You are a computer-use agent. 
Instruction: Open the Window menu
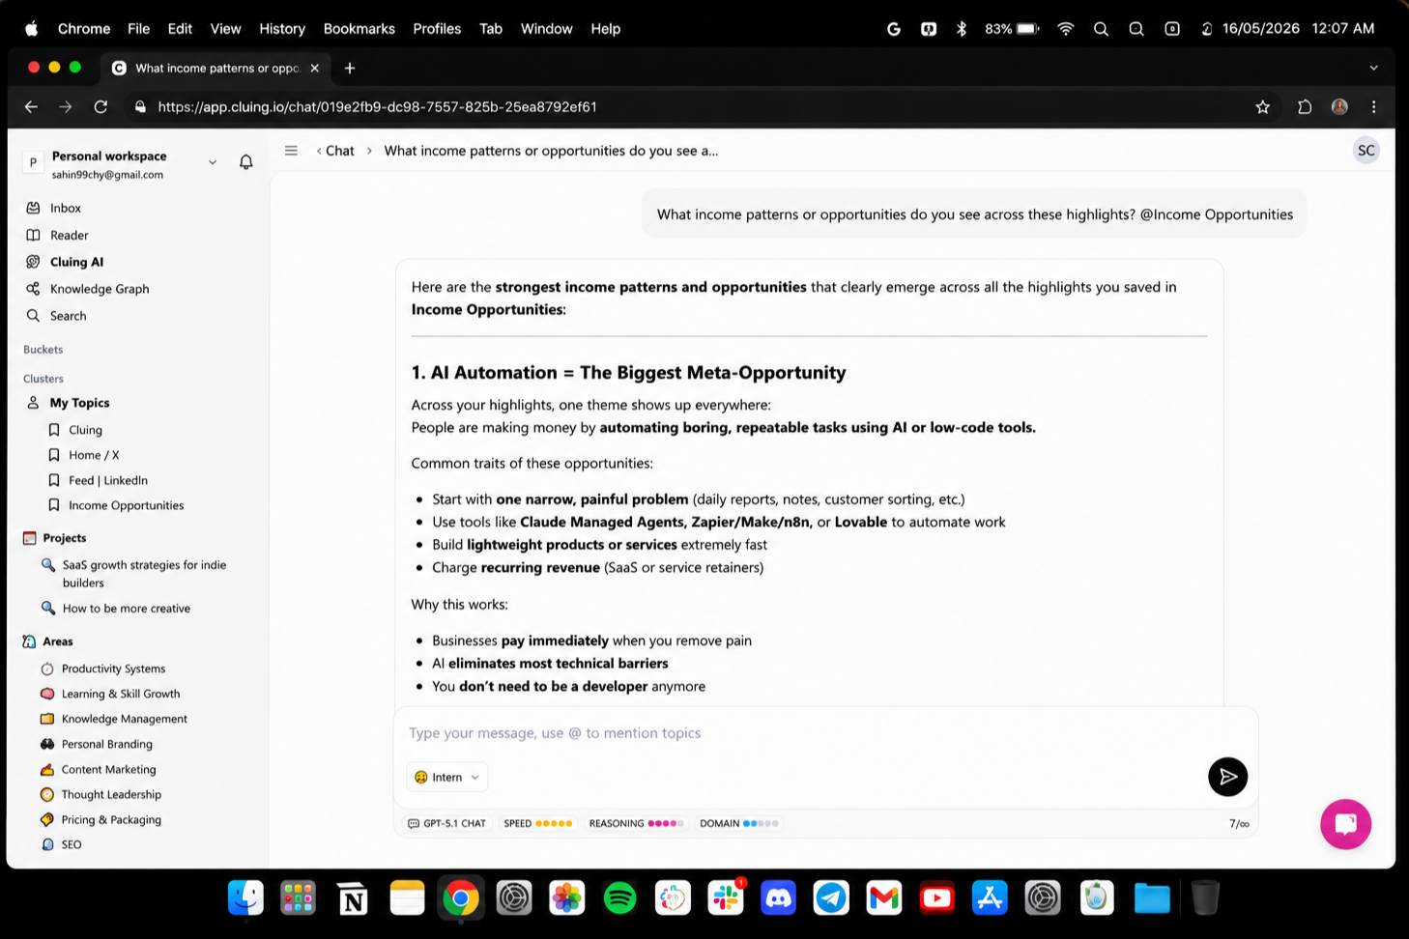coord(546,29)
